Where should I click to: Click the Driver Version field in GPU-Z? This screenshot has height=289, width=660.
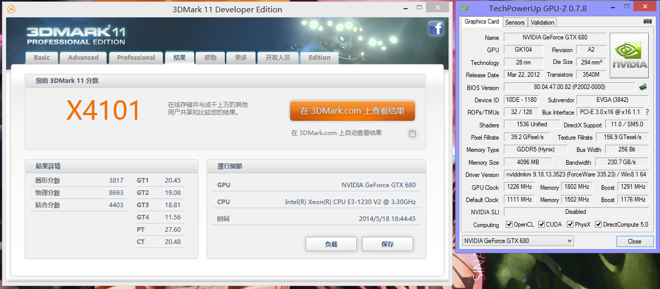[576, 174]
